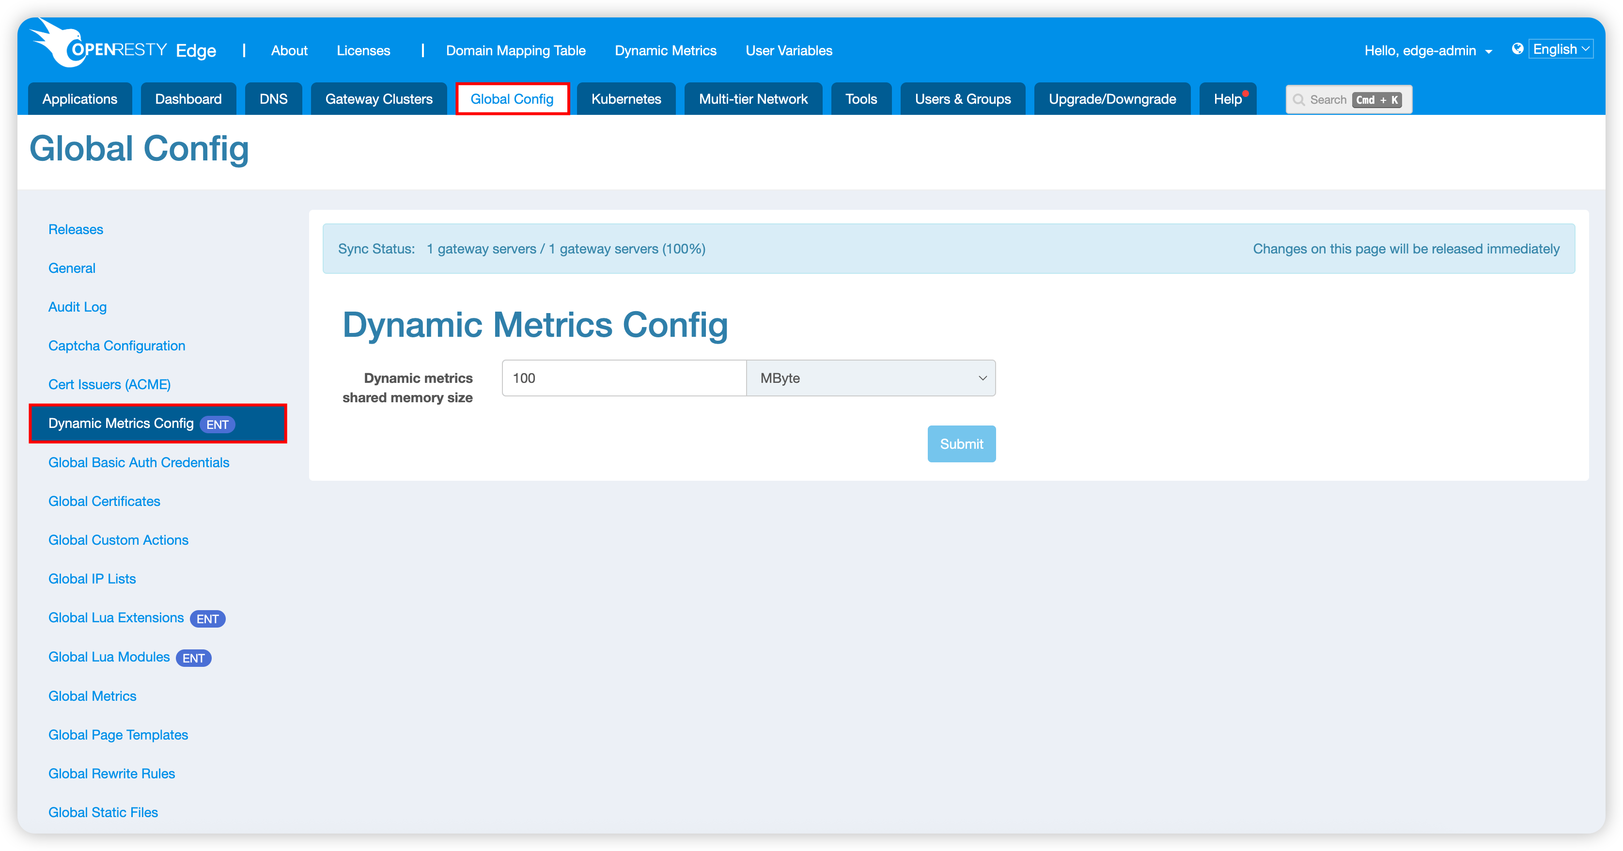
Task: Click the "Changes on this page will be released immediately" notice
Action: (1405, 249)
